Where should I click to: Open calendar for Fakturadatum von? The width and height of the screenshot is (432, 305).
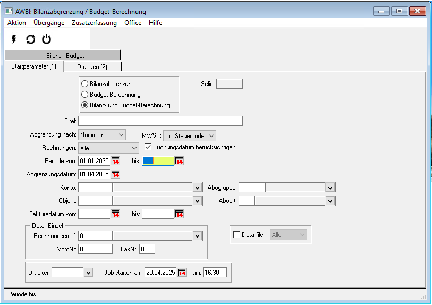pyautogui.click(x=115, y=214)
